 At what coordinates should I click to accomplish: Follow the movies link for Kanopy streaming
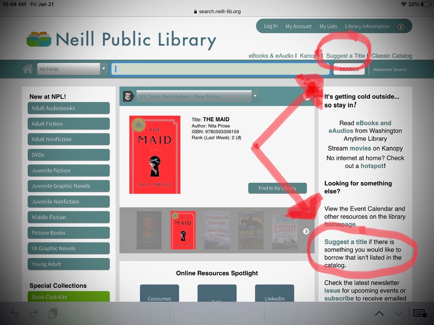pyautogui.click(x=360, y=148)
